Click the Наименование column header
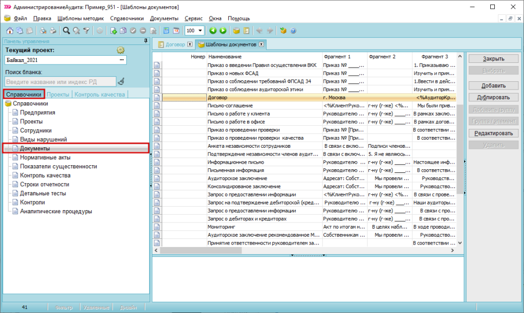The width and height of the screenshot is (524, 313). [265, 57]
